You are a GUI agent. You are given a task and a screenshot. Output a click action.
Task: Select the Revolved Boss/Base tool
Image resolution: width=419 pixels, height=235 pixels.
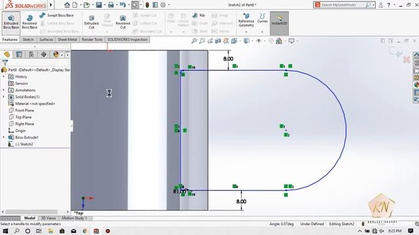[x=29, y=22]
